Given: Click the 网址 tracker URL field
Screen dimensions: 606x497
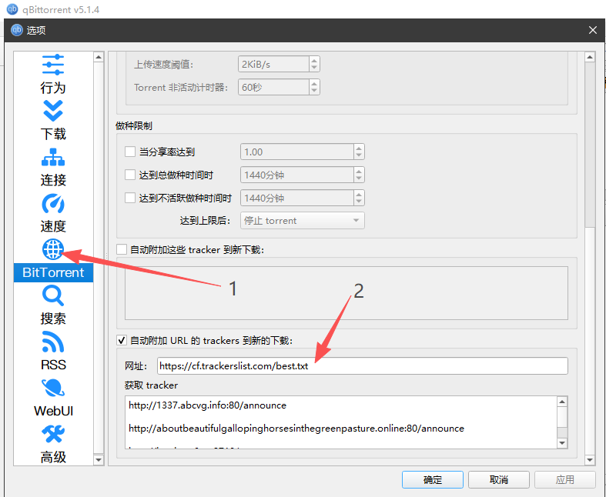Looking at the screenshot, I should (362, 366).
